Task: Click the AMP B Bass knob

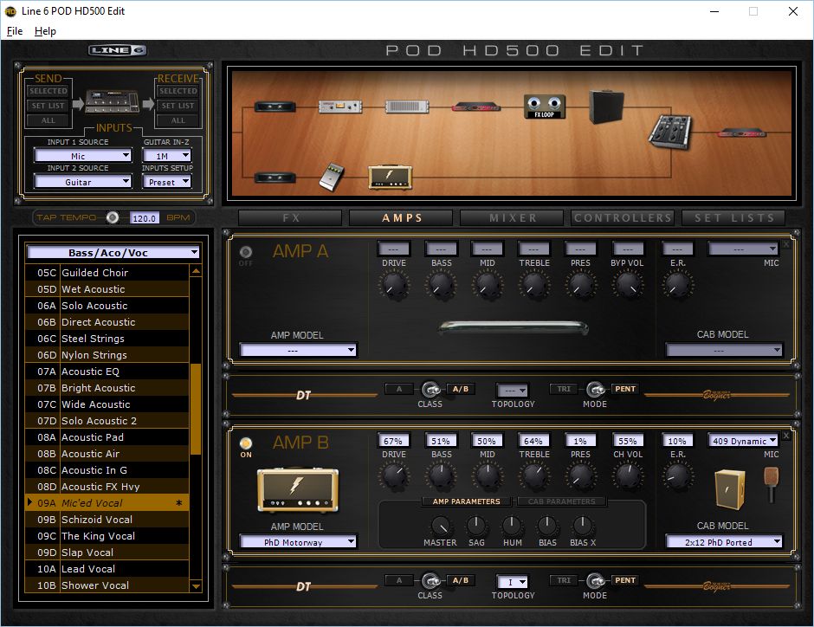Action: tap(441, 476)
